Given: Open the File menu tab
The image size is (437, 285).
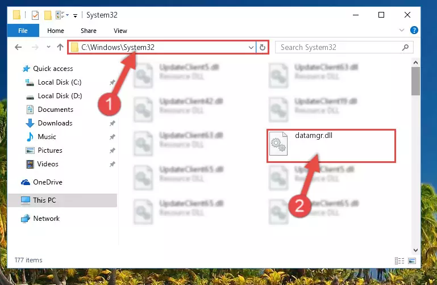Looking at the screenshot, I should tap(23, 31).
